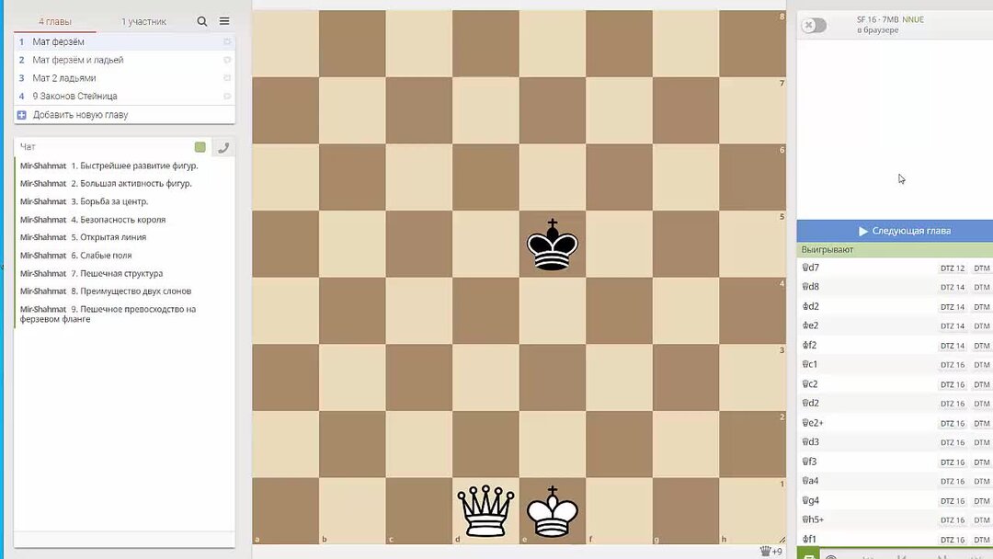Click the SF 16 · 7MB NNUE engine label
Screen dimensions: 993x559
click(x=890, y=19)
